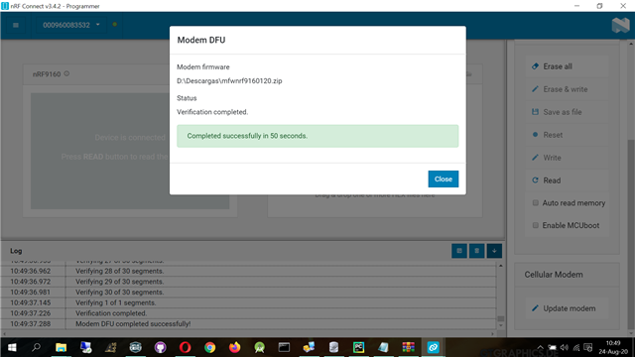Click the clear log trash icon
The image size is (635, 357).
pyautogui.click(x=476, y=251)
